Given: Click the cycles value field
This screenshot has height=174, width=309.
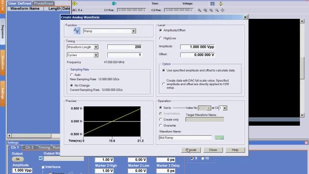Looking at the screenshot, I should pyautogui.click(x=125, y=55).
